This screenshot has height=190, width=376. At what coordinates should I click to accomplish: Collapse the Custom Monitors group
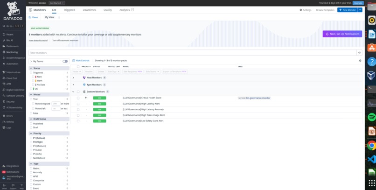[x=73, y=91]
